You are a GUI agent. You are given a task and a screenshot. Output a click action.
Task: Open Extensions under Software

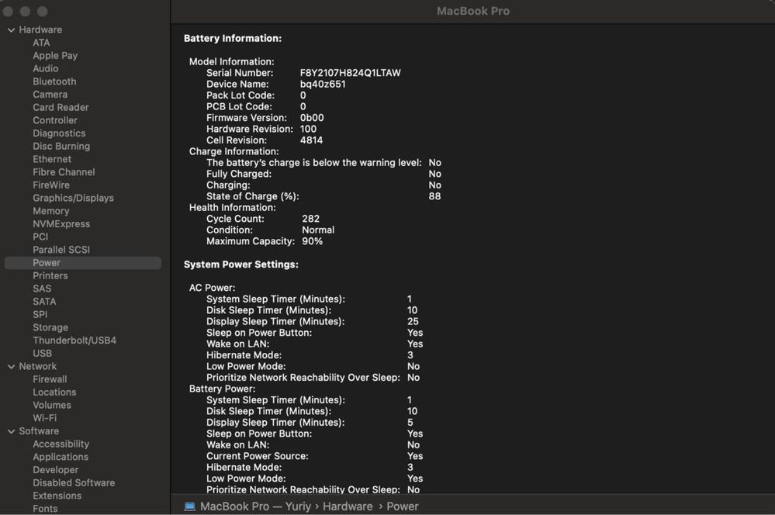pos(57,496)
